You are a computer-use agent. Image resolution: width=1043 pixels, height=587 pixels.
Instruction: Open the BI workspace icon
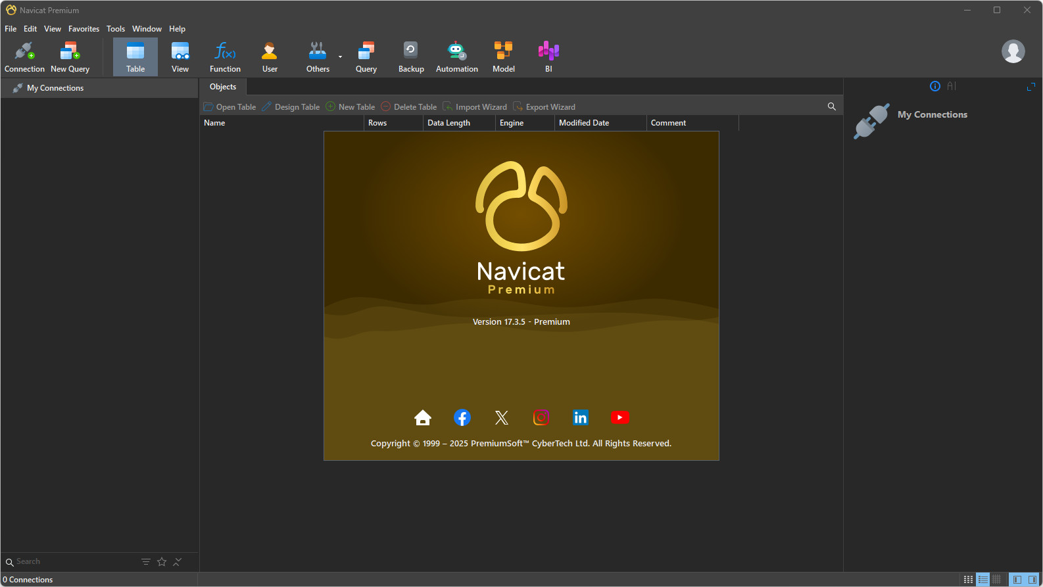pos(548,57)
